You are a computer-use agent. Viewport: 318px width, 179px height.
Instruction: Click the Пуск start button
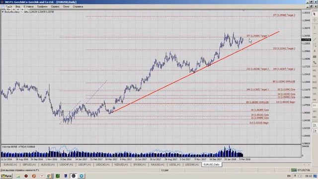pos(6,176)
